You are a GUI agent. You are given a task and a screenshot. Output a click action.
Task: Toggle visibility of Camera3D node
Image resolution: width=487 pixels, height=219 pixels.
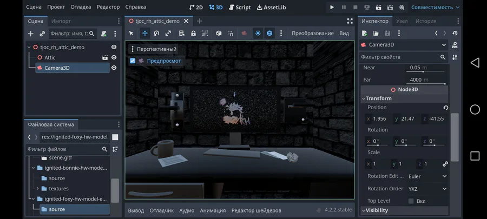114,68
